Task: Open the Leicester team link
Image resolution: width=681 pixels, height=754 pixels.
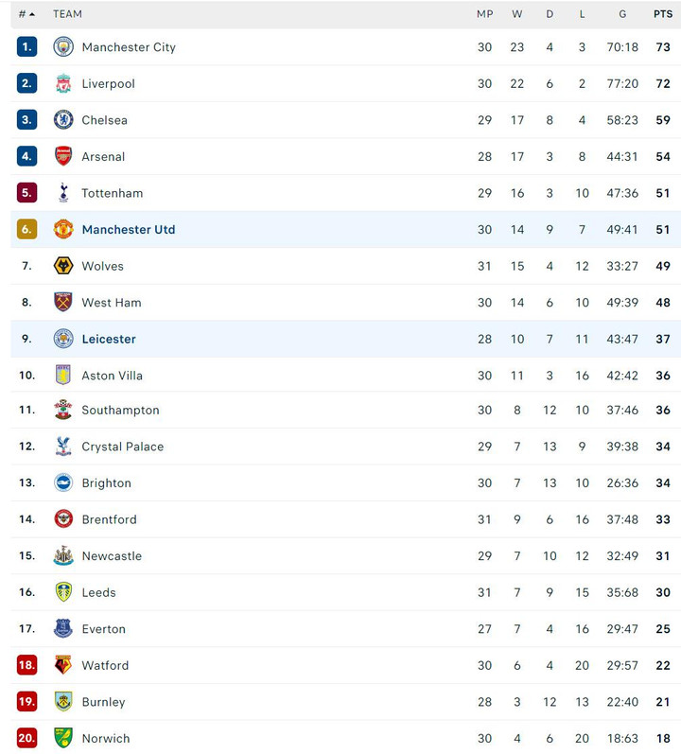Action: 109,339
